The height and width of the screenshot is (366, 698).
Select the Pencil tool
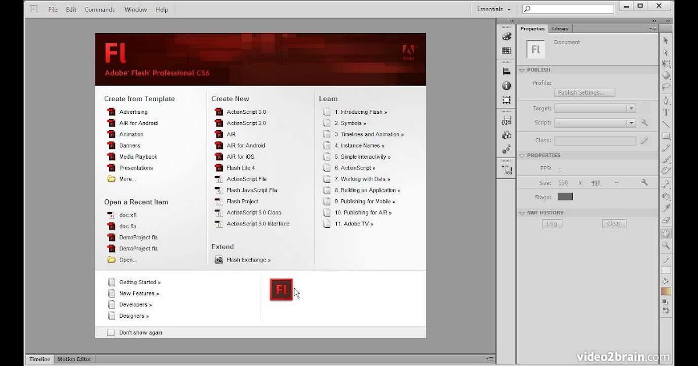666,148
